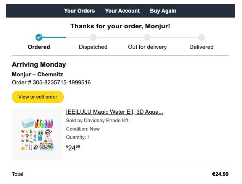
Task: Click the Out for delivery step circle
Action: 147,37
